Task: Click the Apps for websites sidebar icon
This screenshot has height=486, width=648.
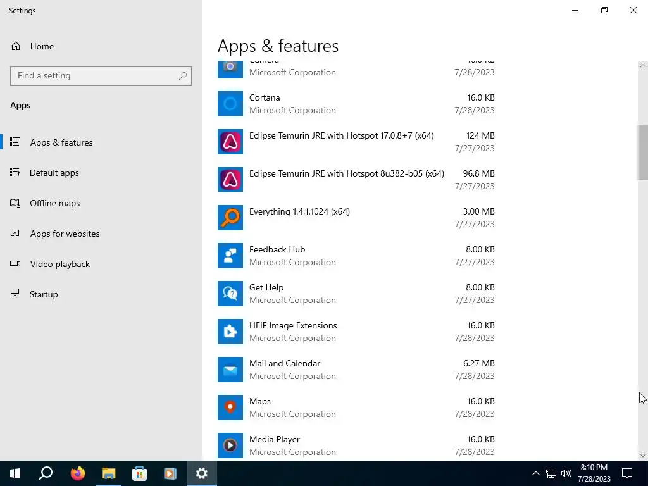Action: pos(15,233)
